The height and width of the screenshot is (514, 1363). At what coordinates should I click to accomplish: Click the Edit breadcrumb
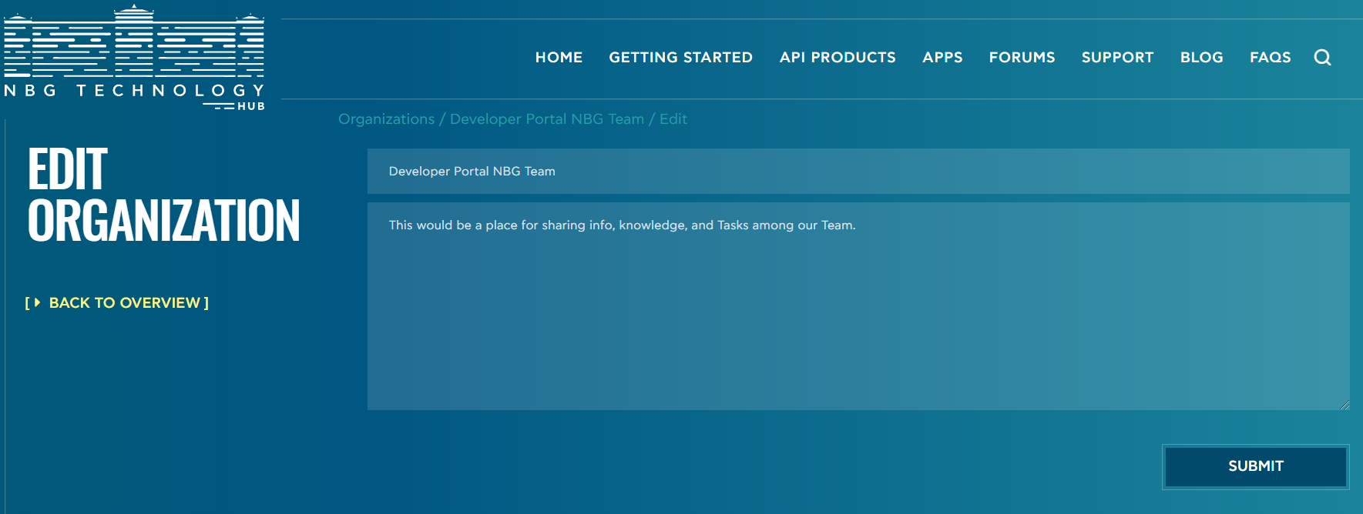[x=673, y=119]
